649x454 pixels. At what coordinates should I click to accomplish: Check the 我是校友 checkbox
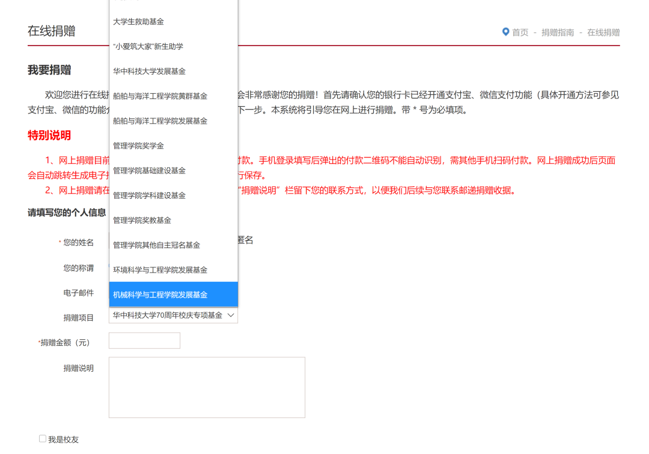click(x=43, y=439)
